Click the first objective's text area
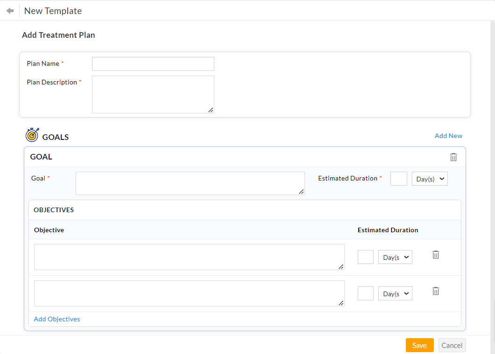This screenshot has height=354, width=495. [189, 257]
